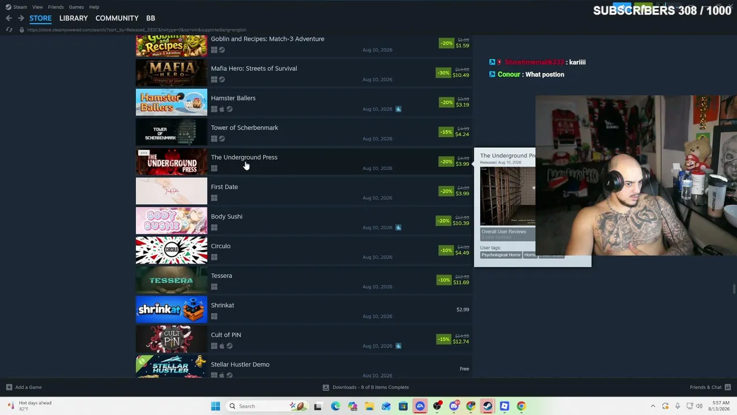Image resolution: width=737 pixels, height=415 pixels.
Task: Click the Psychological Horror user tag
Action: click(x=501, y=255)
